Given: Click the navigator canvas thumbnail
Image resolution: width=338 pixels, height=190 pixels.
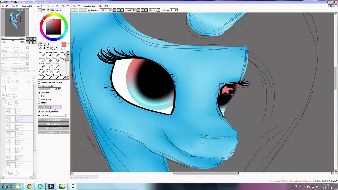Looking at the screenshot, I should (15, 23).
